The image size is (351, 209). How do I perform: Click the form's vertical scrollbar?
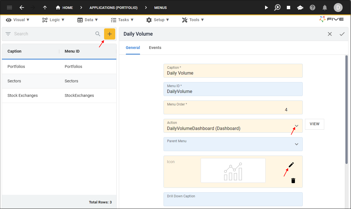[347, 109]
